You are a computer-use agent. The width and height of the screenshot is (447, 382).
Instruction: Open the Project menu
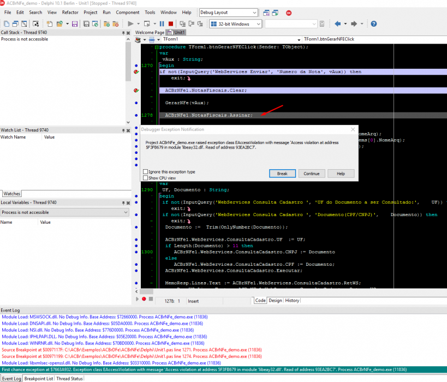91,12
